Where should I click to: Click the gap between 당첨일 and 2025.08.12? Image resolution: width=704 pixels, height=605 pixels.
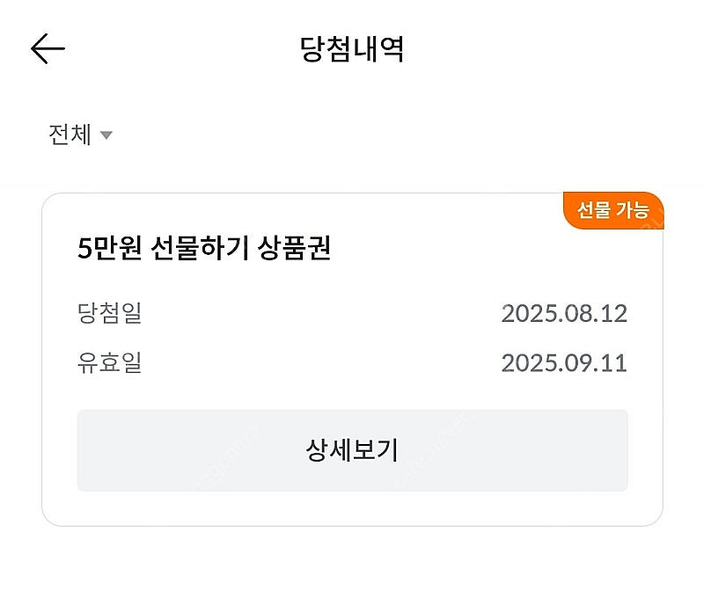click(317, 314)
